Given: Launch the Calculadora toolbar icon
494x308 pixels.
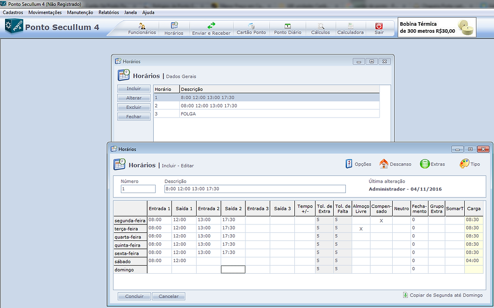Looking at the screenshot, I should (350, 28).
